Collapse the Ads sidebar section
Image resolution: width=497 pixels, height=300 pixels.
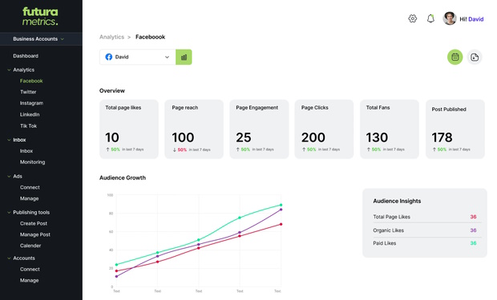click(x=9, y=176)
